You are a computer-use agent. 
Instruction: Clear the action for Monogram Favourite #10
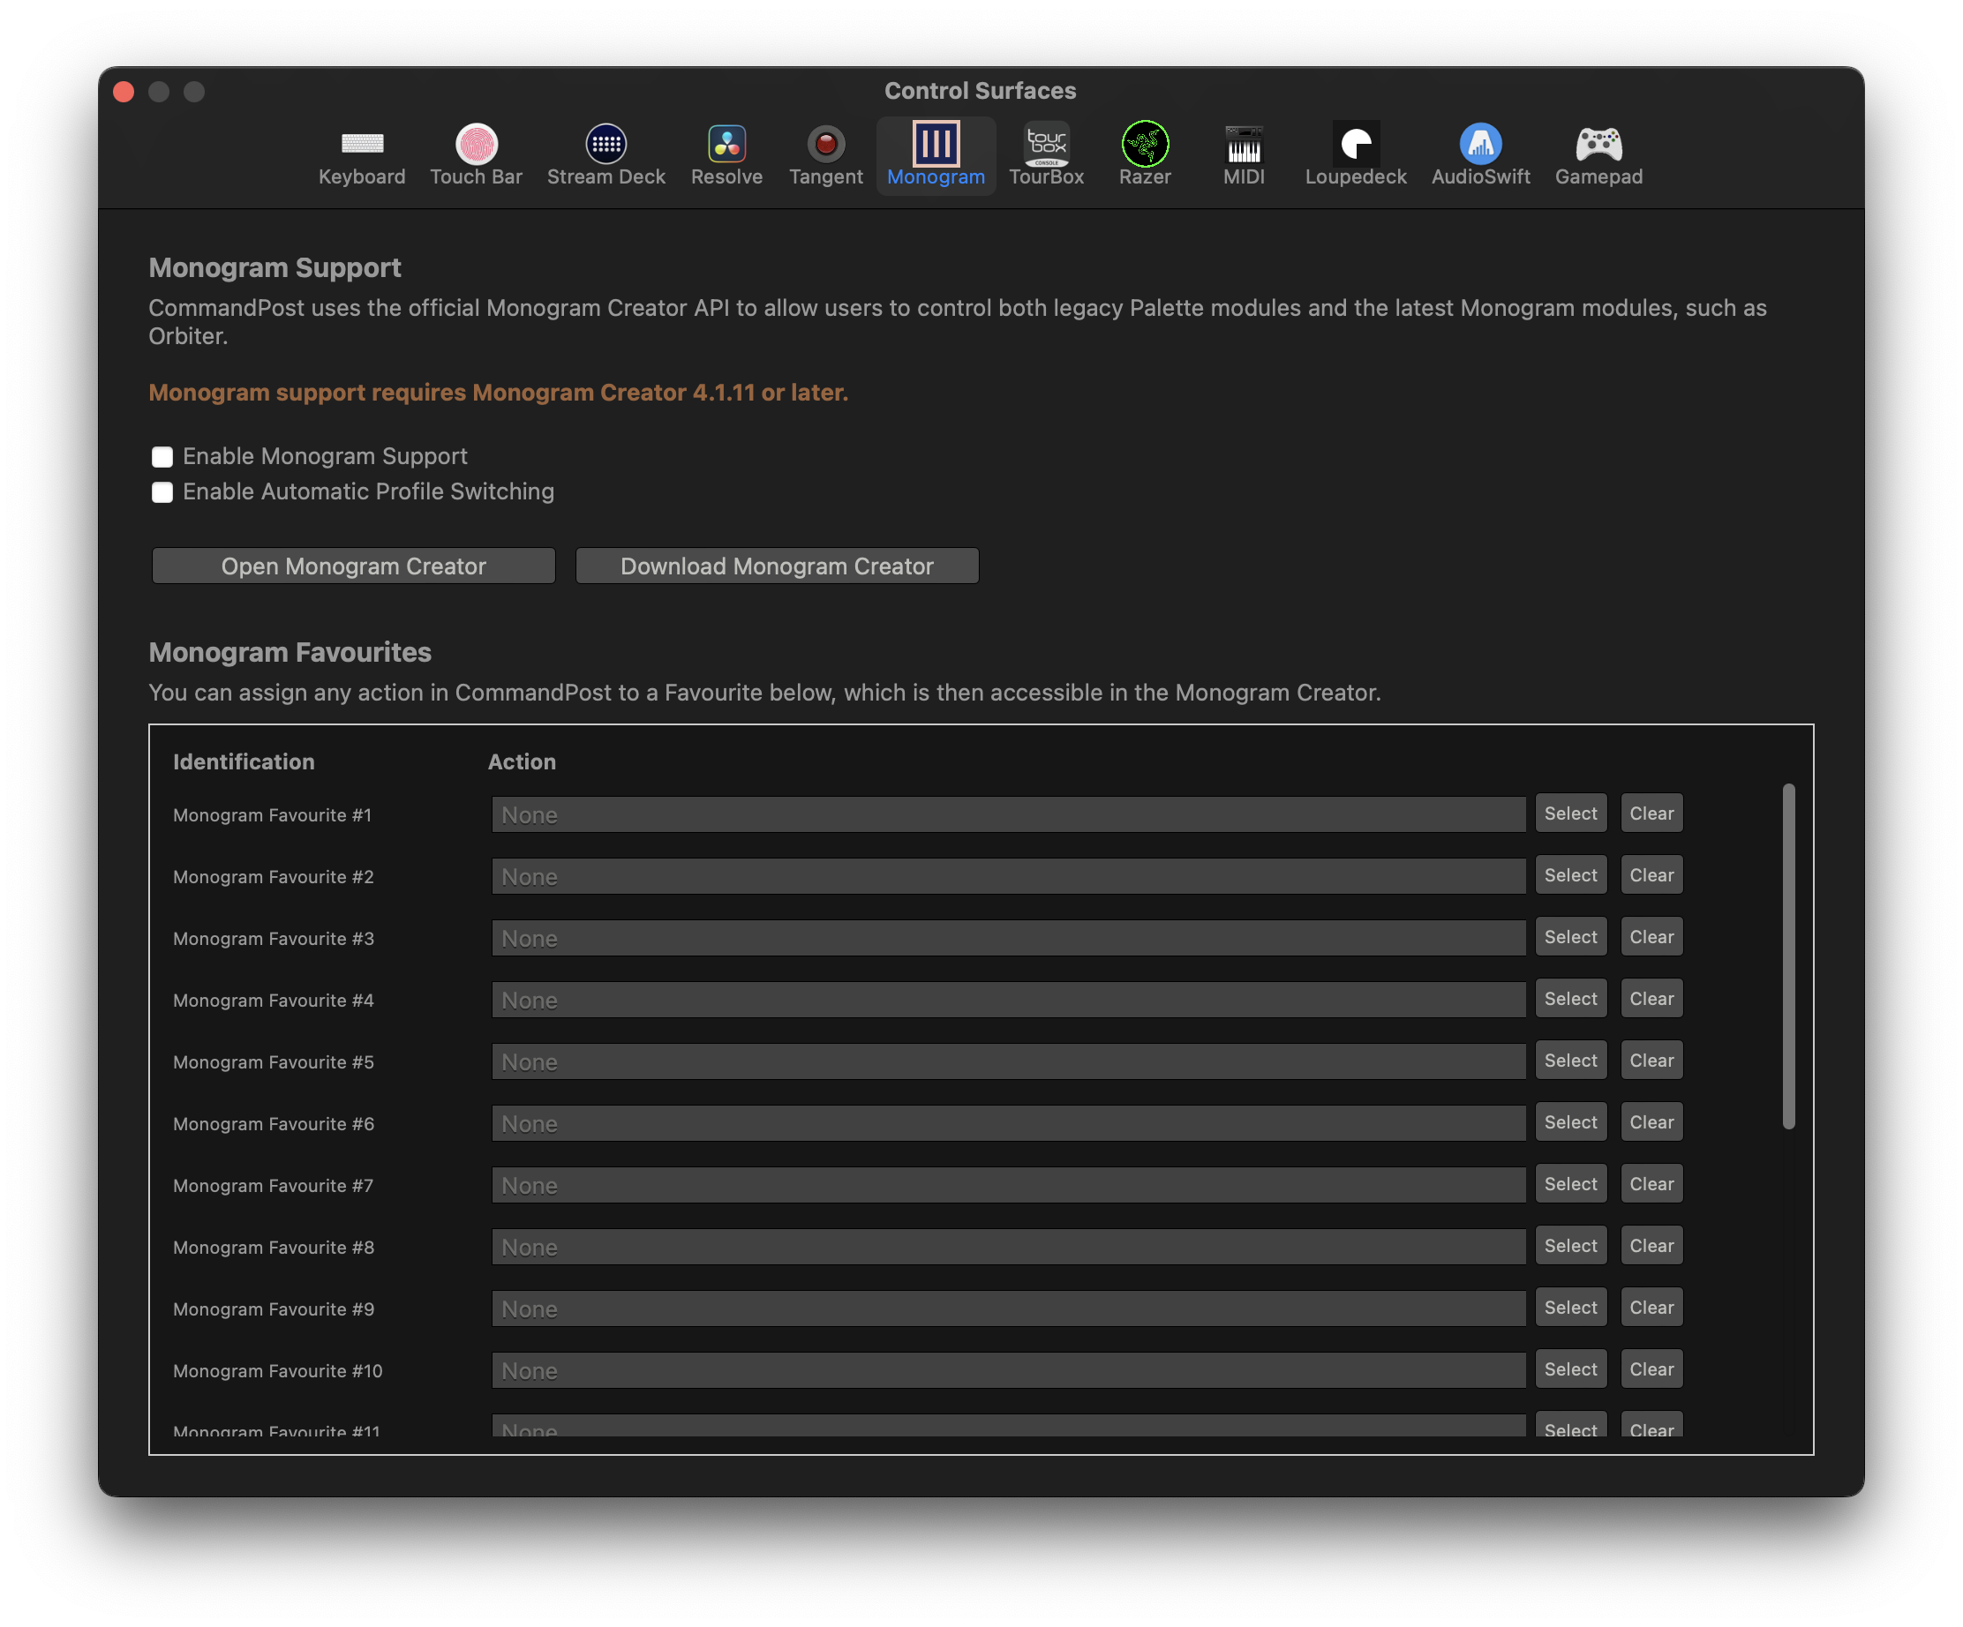1651,1368
